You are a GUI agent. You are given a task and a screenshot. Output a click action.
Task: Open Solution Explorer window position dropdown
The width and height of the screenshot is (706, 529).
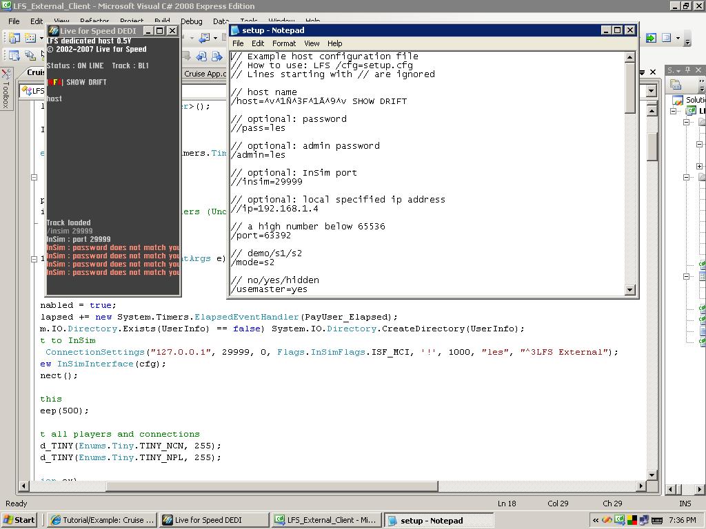point(678,71)
